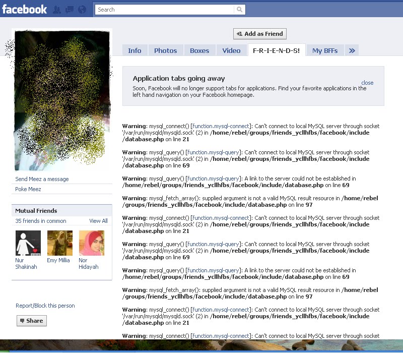403x354 pixels.
Task: Click the profile picture
Action: (62, 100)
